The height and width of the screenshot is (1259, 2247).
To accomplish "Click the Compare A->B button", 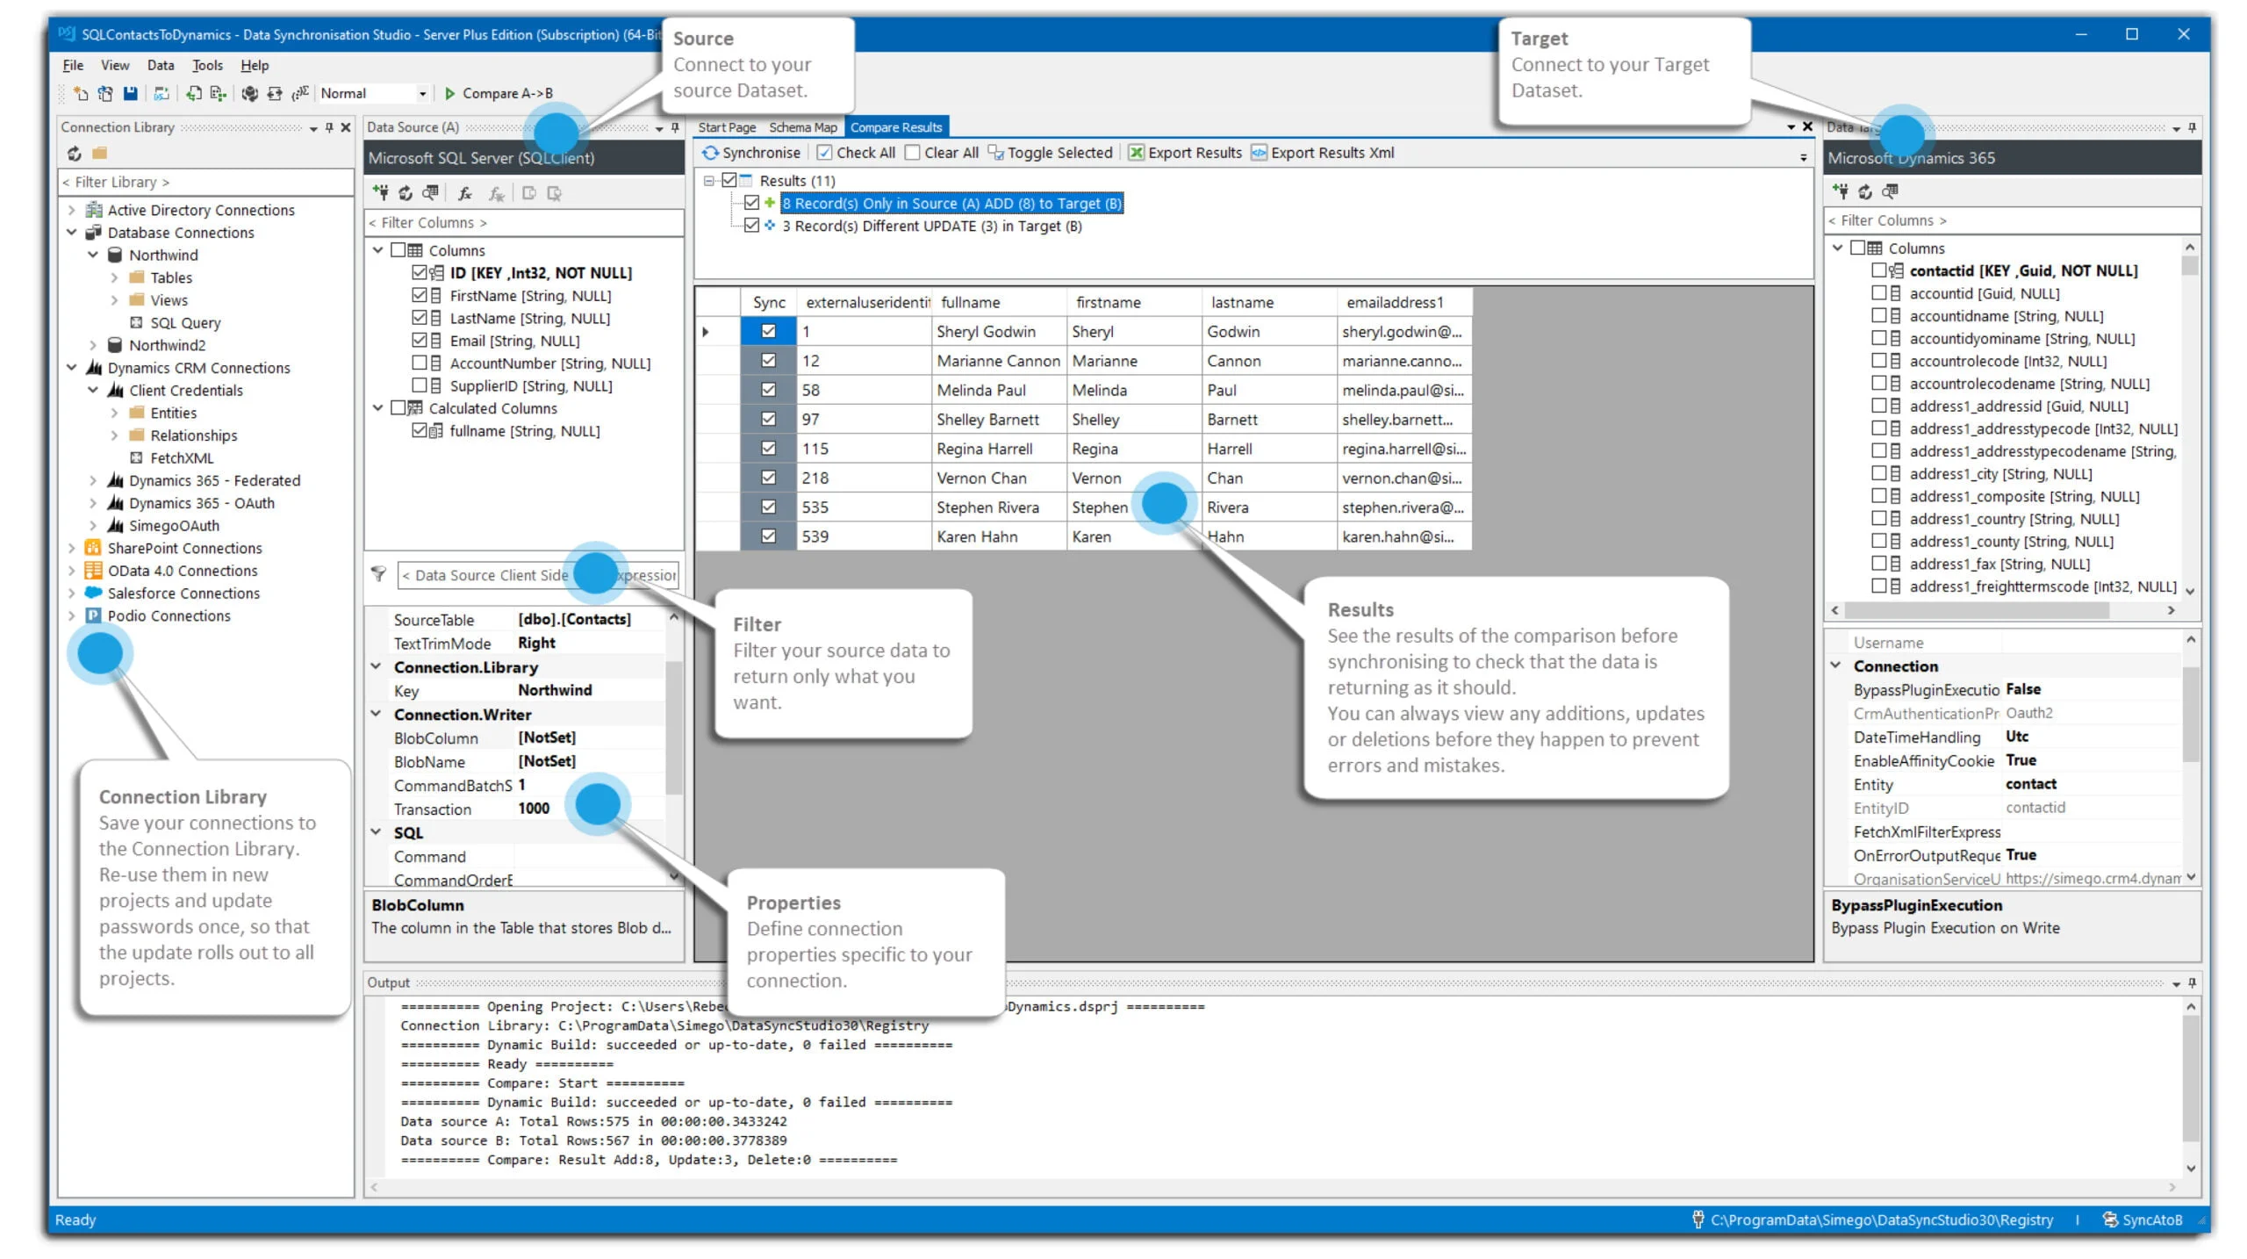I will point(499,93).
